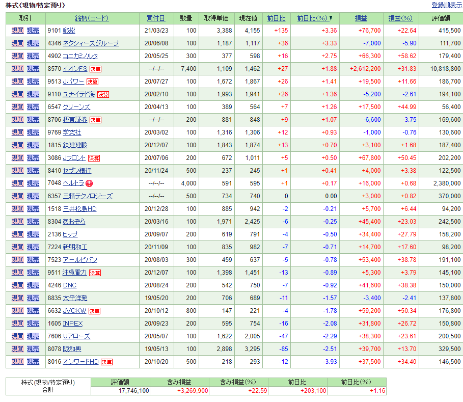463x402 pixels.
Task: Open 鉄建建設 stock page
Action: pos(75,145)
